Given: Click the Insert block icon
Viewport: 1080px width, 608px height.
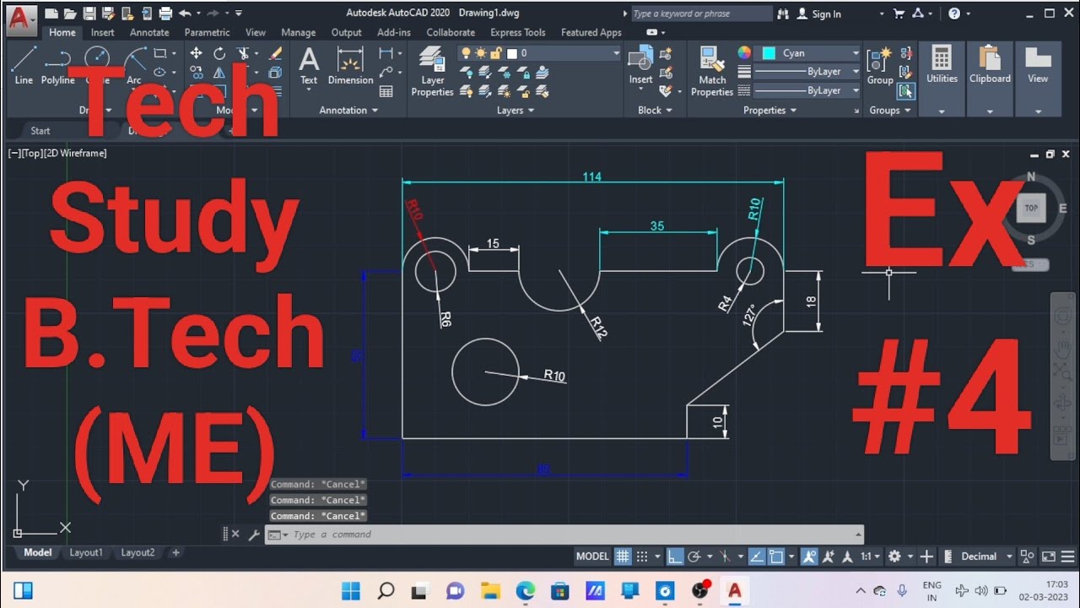Looking at the screenshot, I should tap(640, 66).
